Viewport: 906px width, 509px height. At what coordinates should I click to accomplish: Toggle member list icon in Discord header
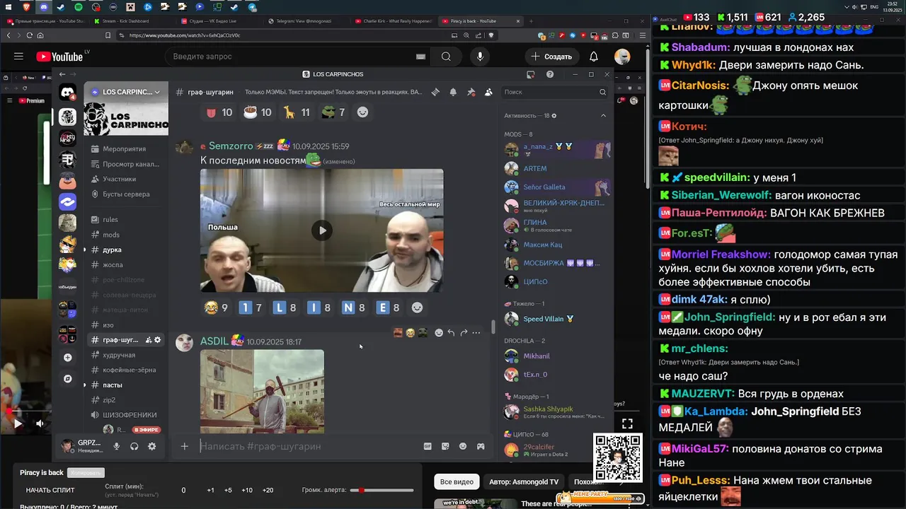point(488,92)
